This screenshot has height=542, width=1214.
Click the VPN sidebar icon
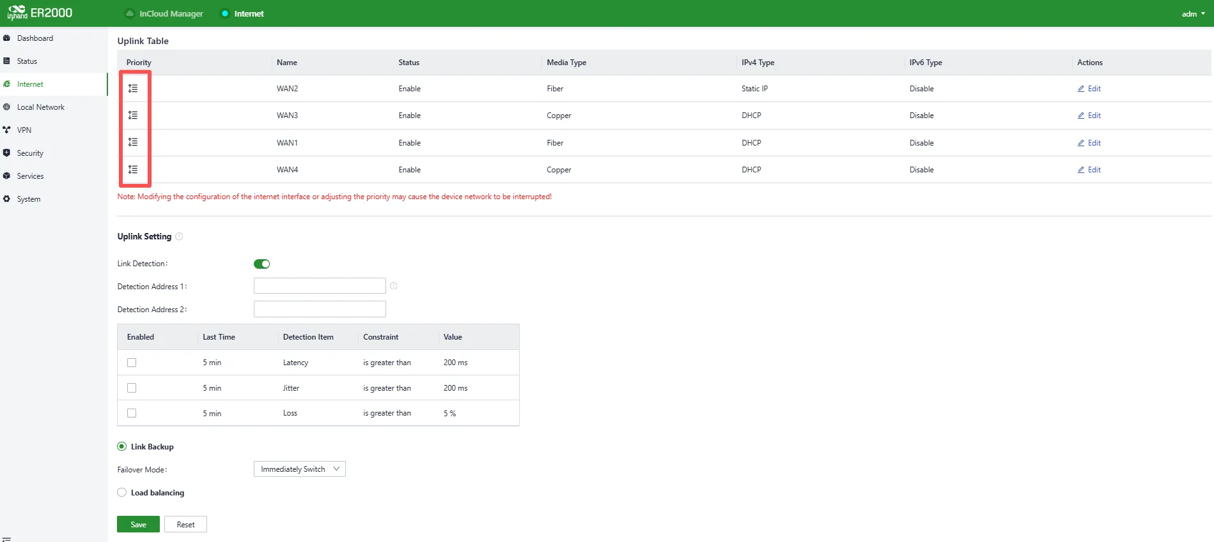pos(6,130)
